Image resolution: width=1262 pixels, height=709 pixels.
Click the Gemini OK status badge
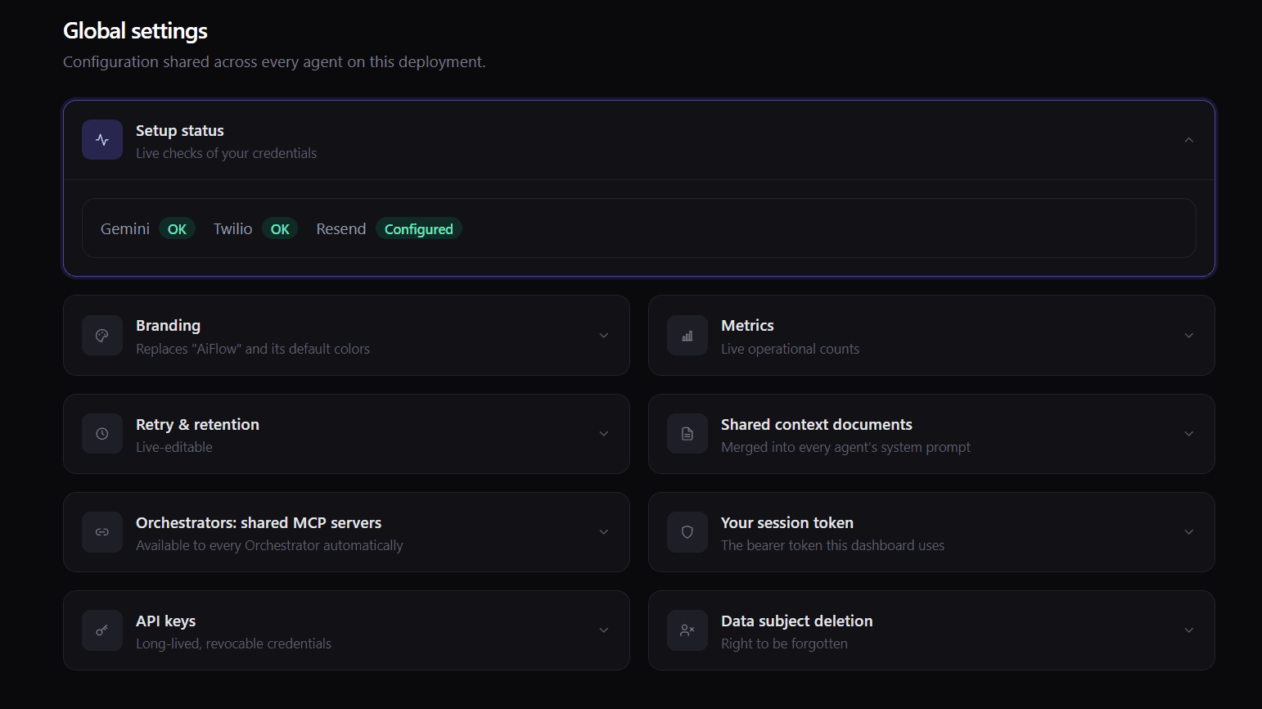177,229
